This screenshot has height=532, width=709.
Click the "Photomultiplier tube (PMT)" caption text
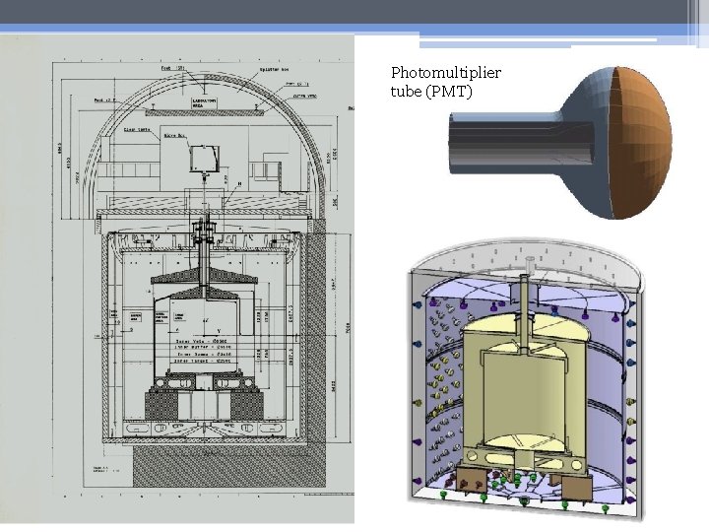pyautogui.click(x=446, y=82)
